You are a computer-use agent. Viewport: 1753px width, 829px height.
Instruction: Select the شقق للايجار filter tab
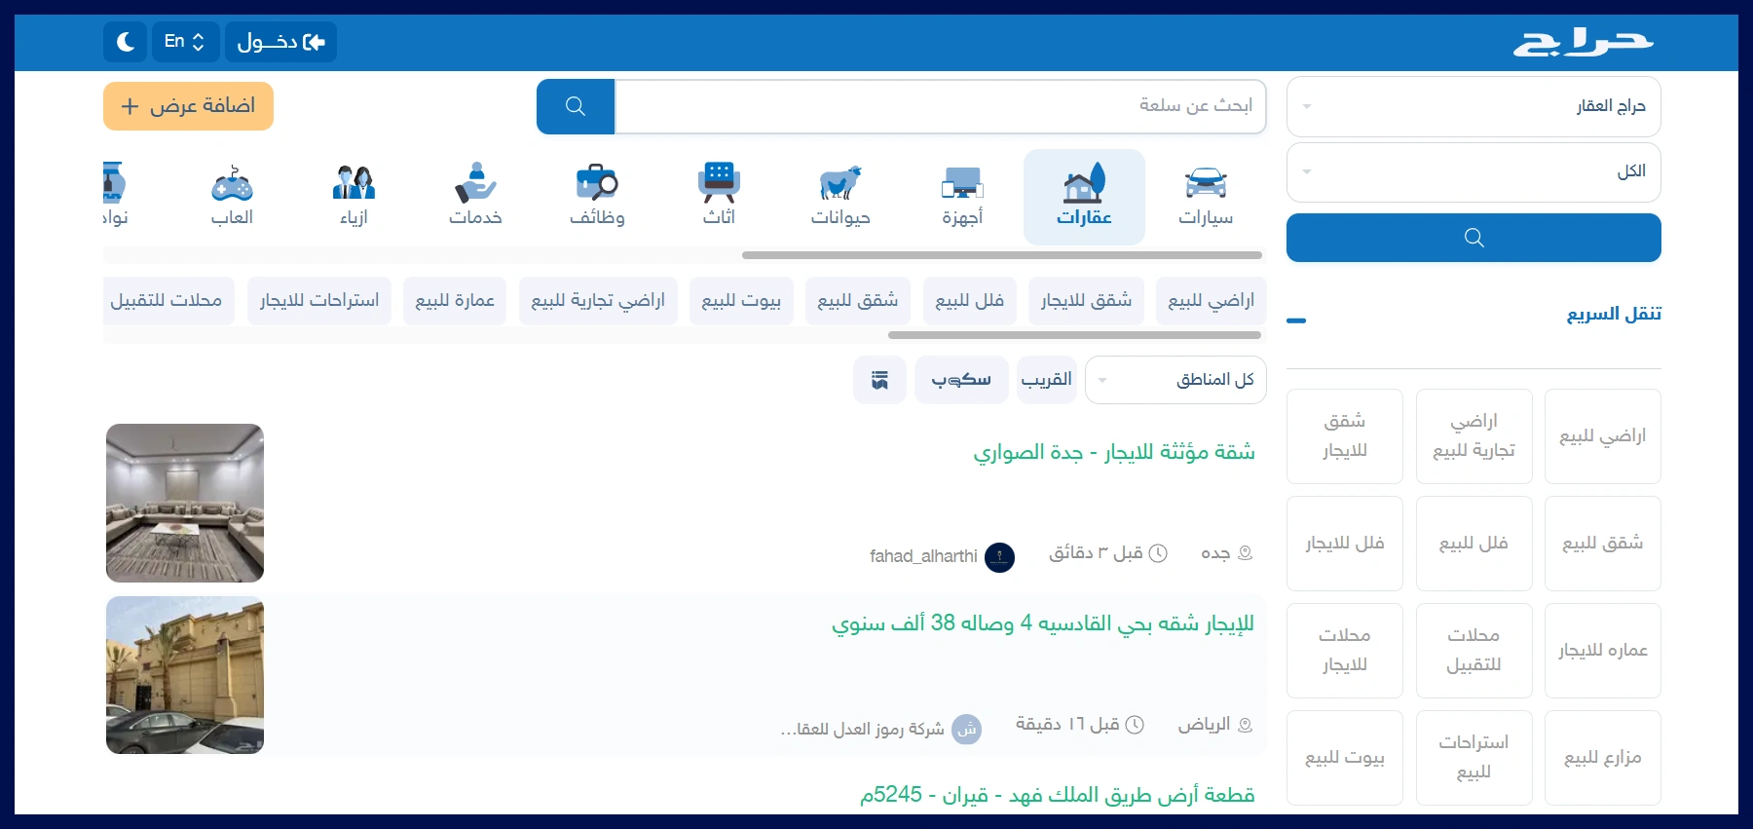[x=1086, y=301]
